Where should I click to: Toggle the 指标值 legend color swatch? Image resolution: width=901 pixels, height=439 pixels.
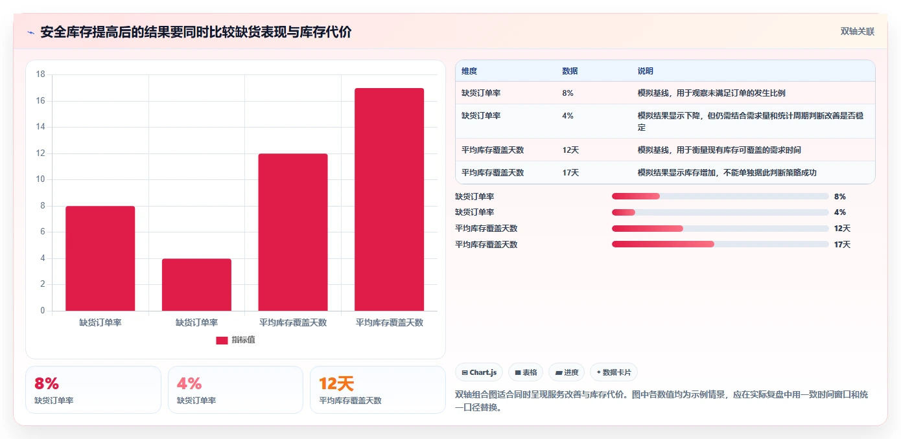222,340
